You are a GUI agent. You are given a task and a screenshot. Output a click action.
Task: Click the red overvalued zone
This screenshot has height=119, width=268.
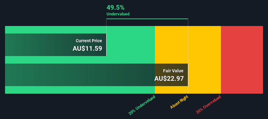pyautogui.click(x=242, y=60)
